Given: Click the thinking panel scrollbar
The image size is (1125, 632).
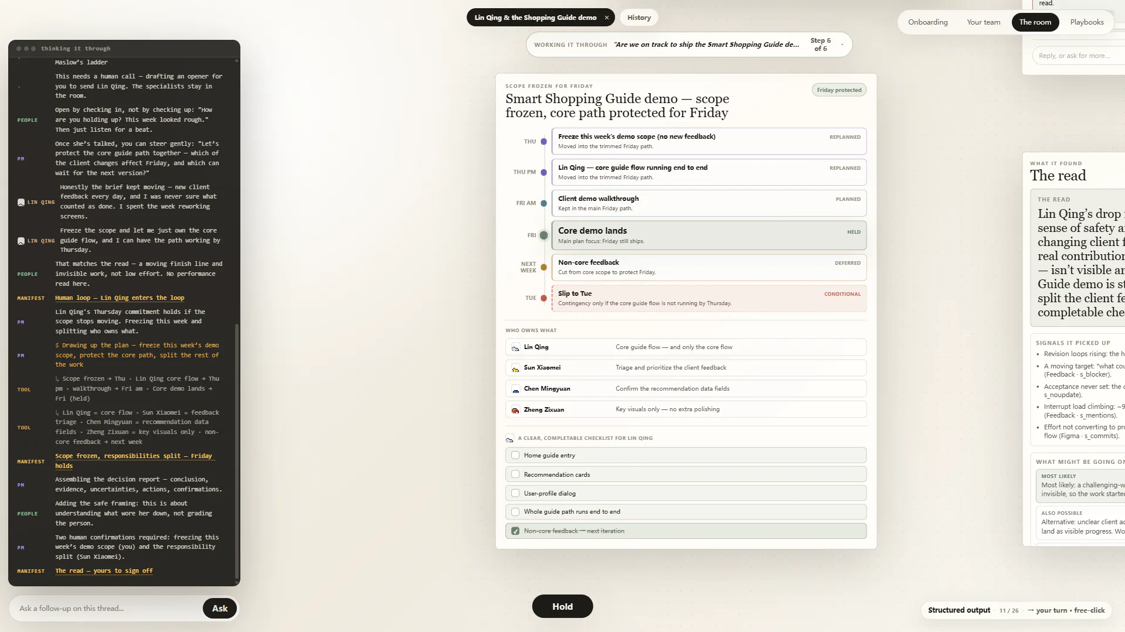Looking at the screenshot, I should pos(237,451).
